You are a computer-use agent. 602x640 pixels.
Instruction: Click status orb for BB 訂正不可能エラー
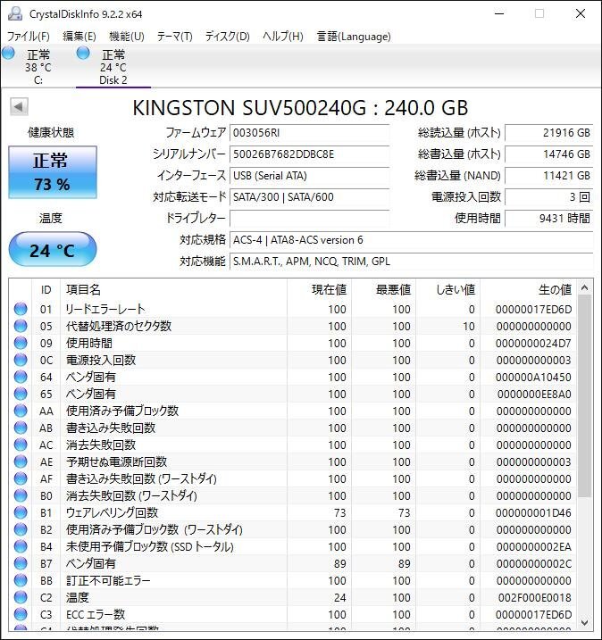(21, 580)
